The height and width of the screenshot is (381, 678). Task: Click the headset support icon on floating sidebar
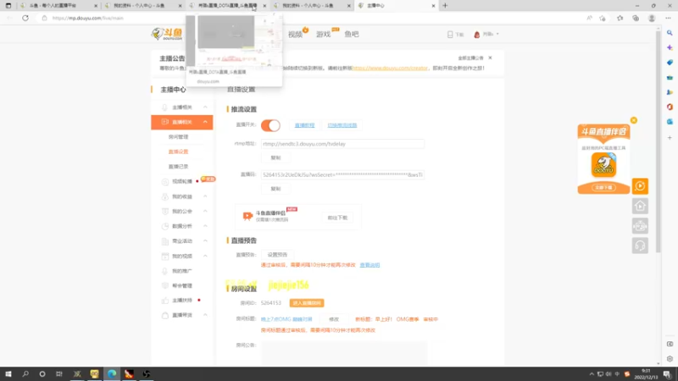[x=640, y=246]
